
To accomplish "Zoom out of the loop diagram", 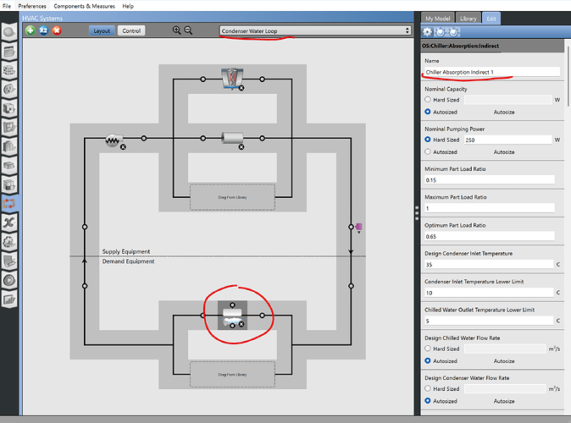I will tap(188, 30).
